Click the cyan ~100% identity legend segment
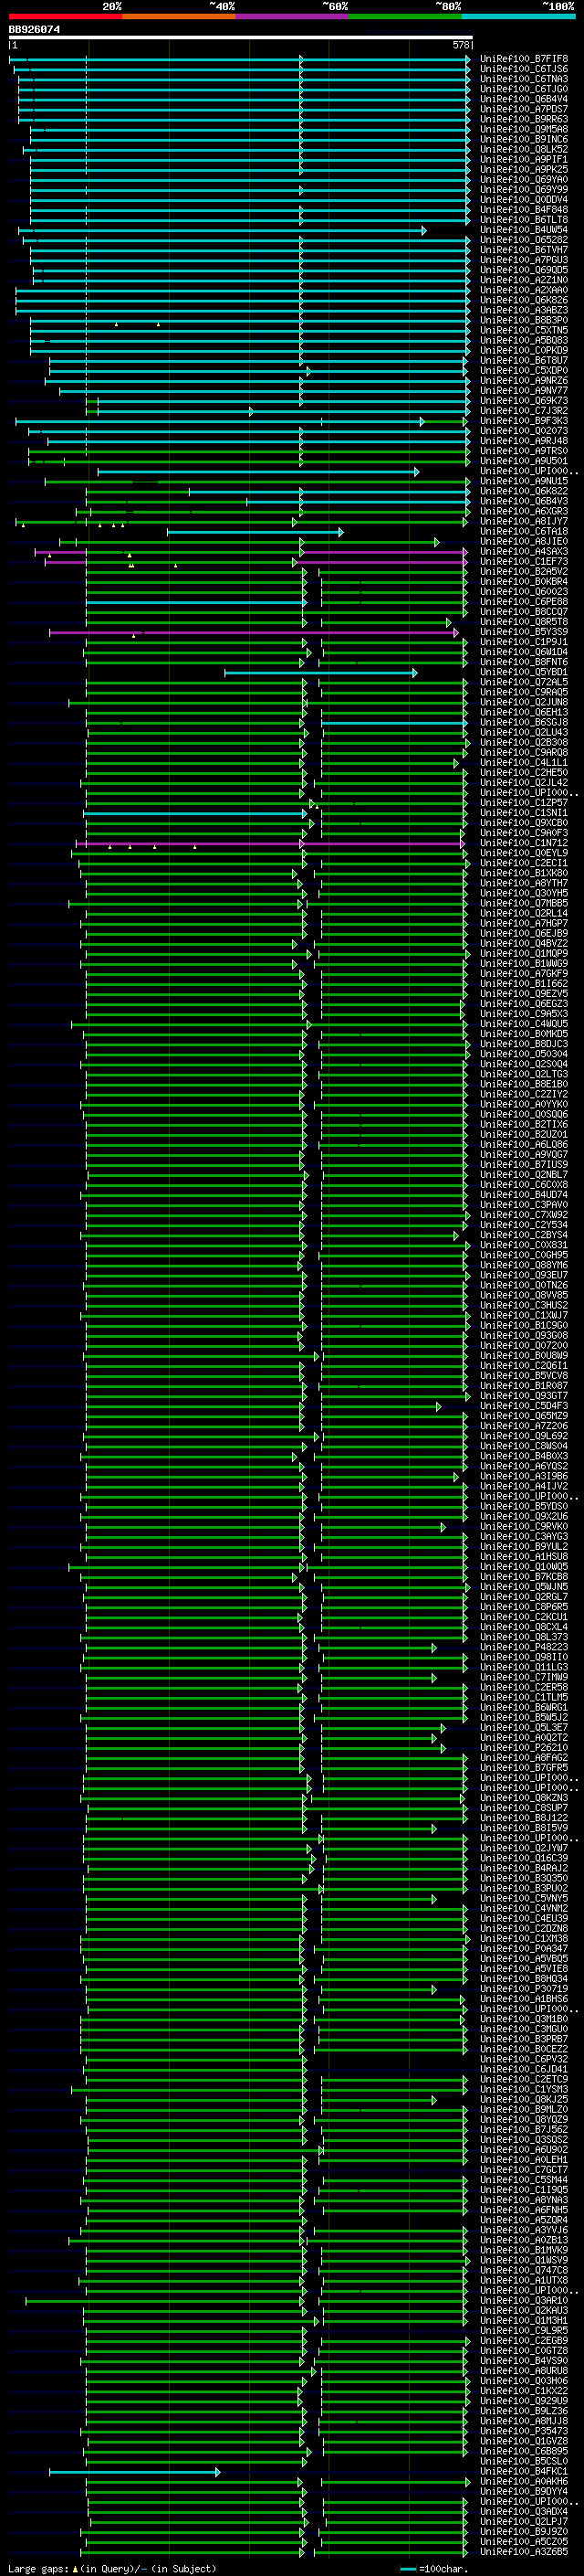 518,16
